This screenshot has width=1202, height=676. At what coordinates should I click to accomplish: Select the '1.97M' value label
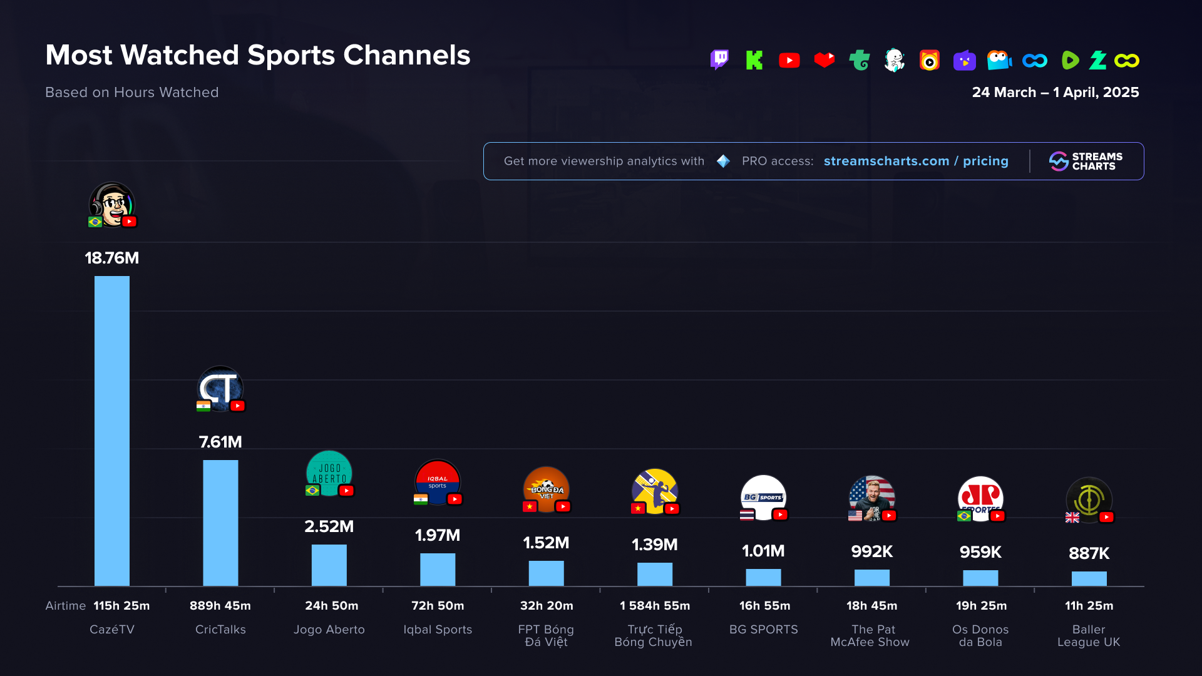(x=438, y=535)
